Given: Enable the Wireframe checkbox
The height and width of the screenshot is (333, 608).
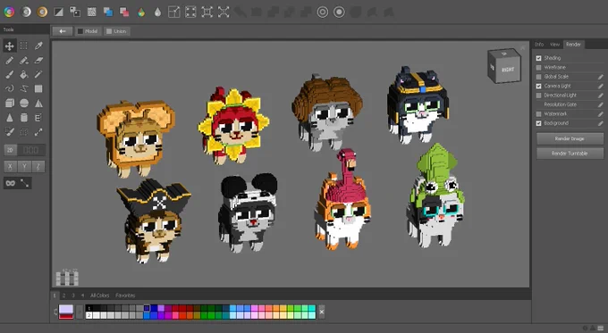Looking at the screenshot, I should tap(538, 67).
